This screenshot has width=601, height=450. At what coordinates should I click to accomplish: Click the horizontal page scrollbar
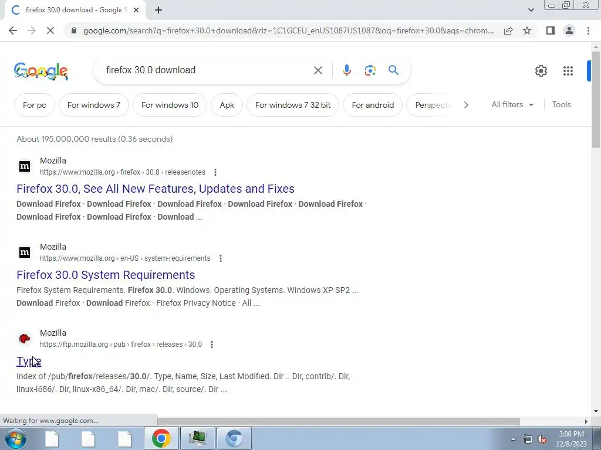point(338,421)
